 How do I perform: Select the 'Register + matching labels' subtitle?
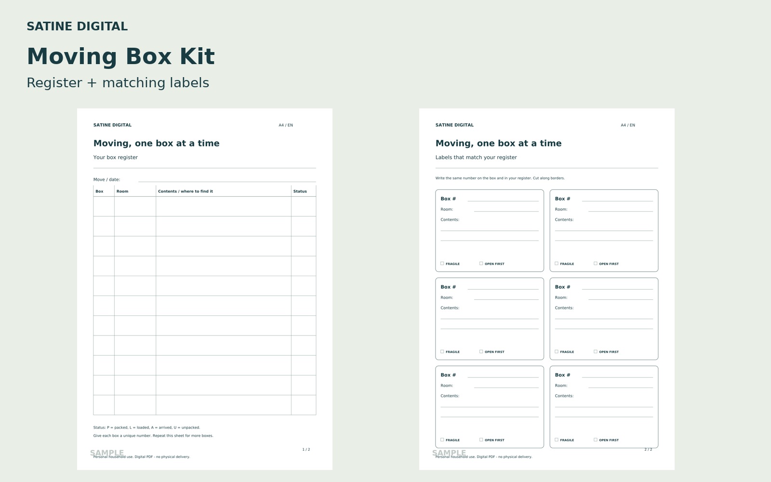[x=118, y=83]
